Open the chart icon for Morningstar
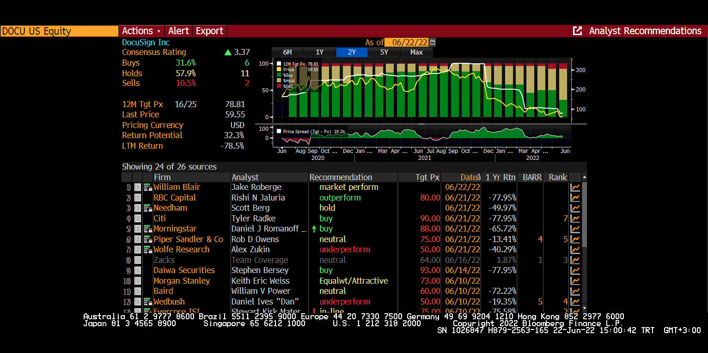708x353 pixels. click(x=575, y=229)
